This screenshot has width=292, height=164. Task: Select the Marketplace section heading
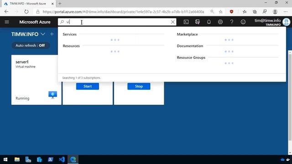point(187,34)
